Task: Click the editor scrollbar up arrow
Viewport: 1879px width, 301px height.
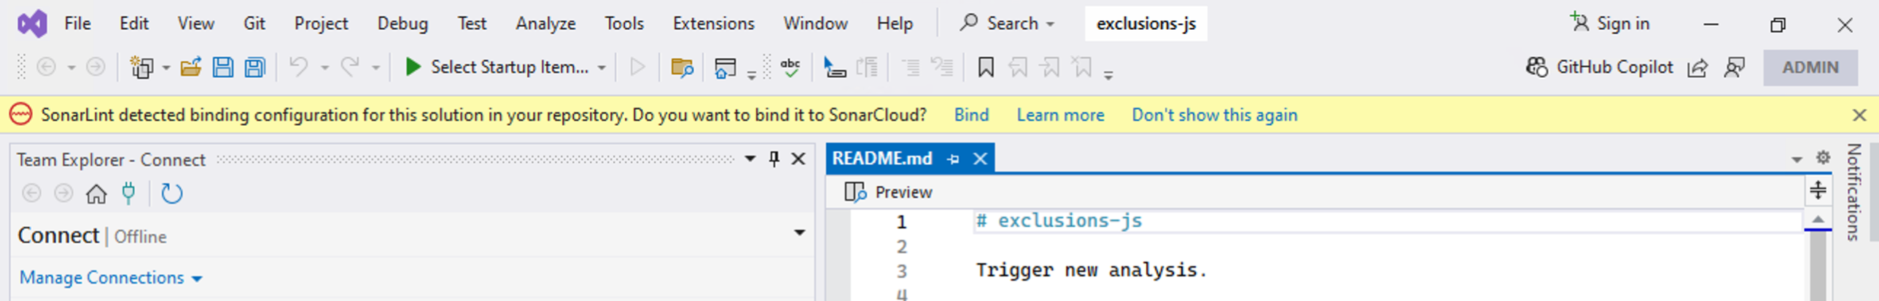Action: pos(1818,220)
